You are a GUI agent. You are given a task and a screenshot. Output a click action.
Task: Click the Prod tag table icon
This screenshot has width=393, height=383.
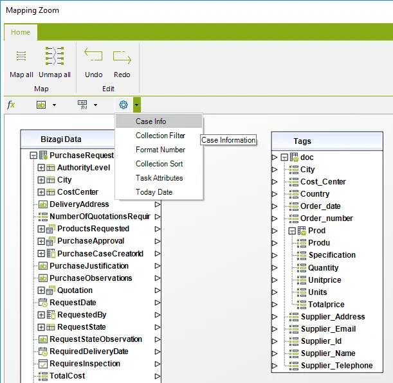pyautogui.click(x=302, y=231)
